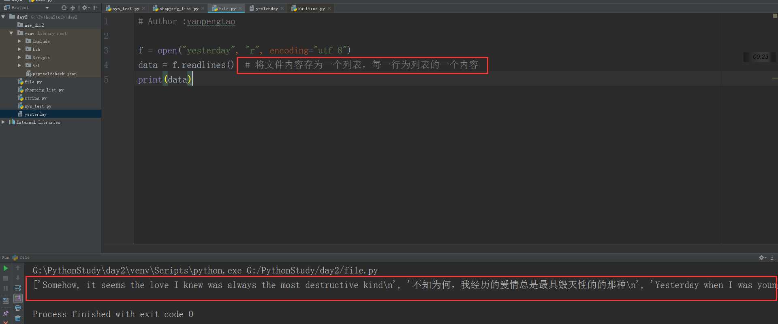The height and width of the screenshot is (324, 778).
Task: Toggle scroll-to-end in the Run console
Action: (x=18, y=298)
